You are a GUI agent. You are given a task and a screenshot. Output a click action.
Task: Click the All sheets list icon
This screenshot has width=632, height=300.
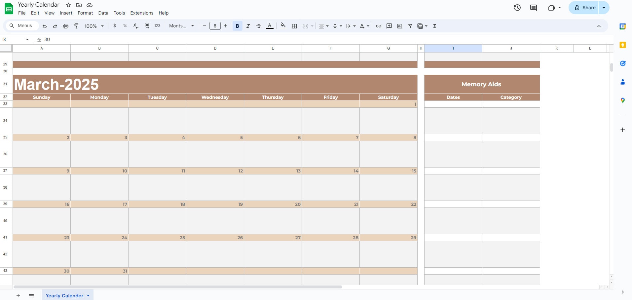click(31, 296)
